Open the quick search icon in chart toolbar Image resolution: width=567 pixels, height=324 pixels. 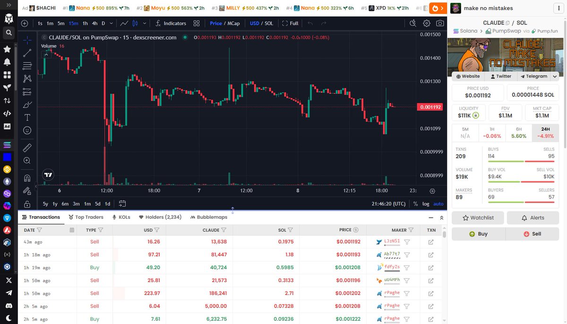413,23
